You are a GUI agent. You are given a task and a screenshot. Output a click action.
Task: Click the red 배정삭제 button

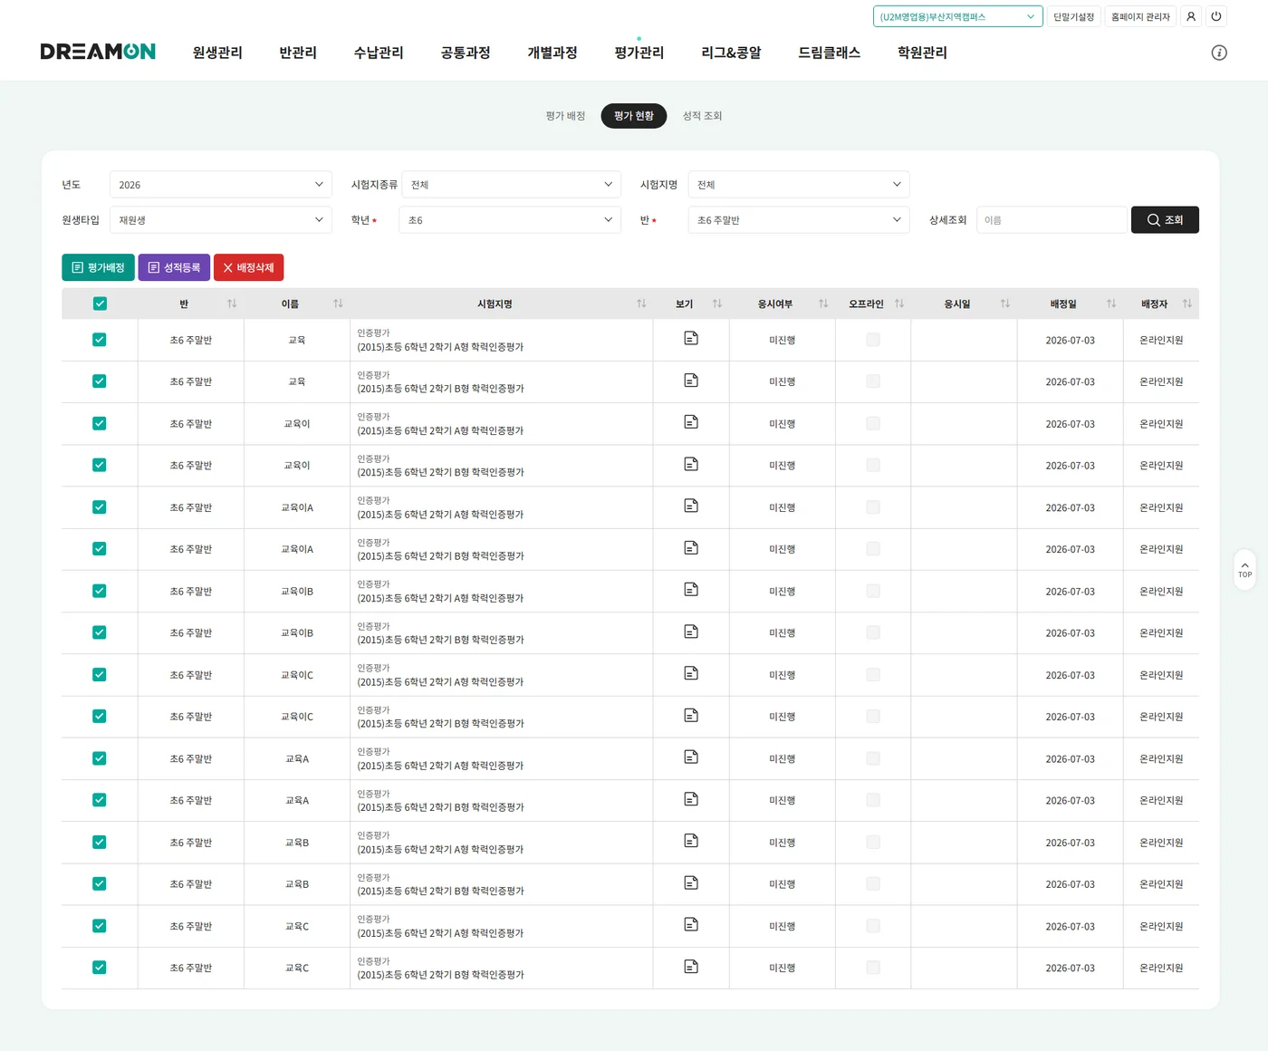pyautogui.click(x=248, y=267)
